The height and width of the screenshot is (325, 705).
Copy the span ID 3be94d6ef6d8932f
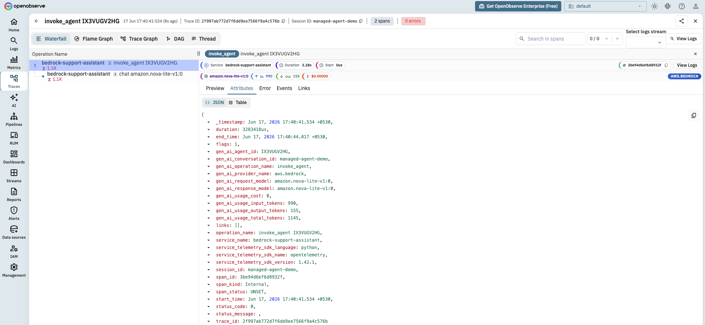(x=666, y=65)
